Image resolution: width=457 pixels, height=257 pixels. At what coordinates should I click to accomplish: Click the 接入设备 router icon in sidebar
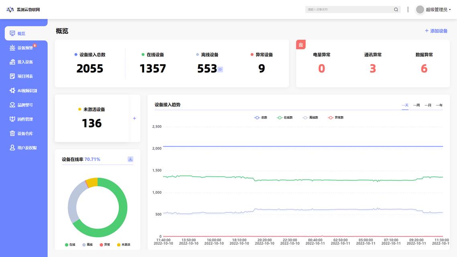tap(12, 62)
